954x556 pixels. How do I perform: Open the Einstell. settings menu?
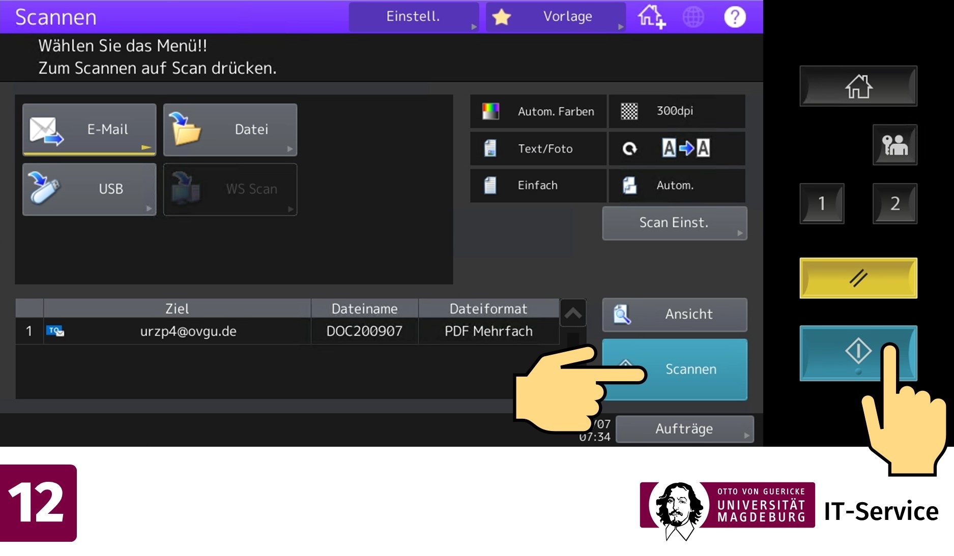click(413, 17)
